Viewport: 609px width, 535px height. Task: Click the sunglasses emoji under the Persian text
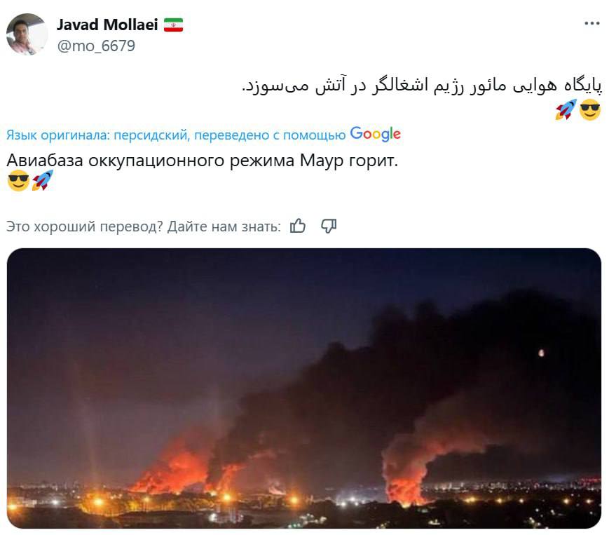coord(590,109)
